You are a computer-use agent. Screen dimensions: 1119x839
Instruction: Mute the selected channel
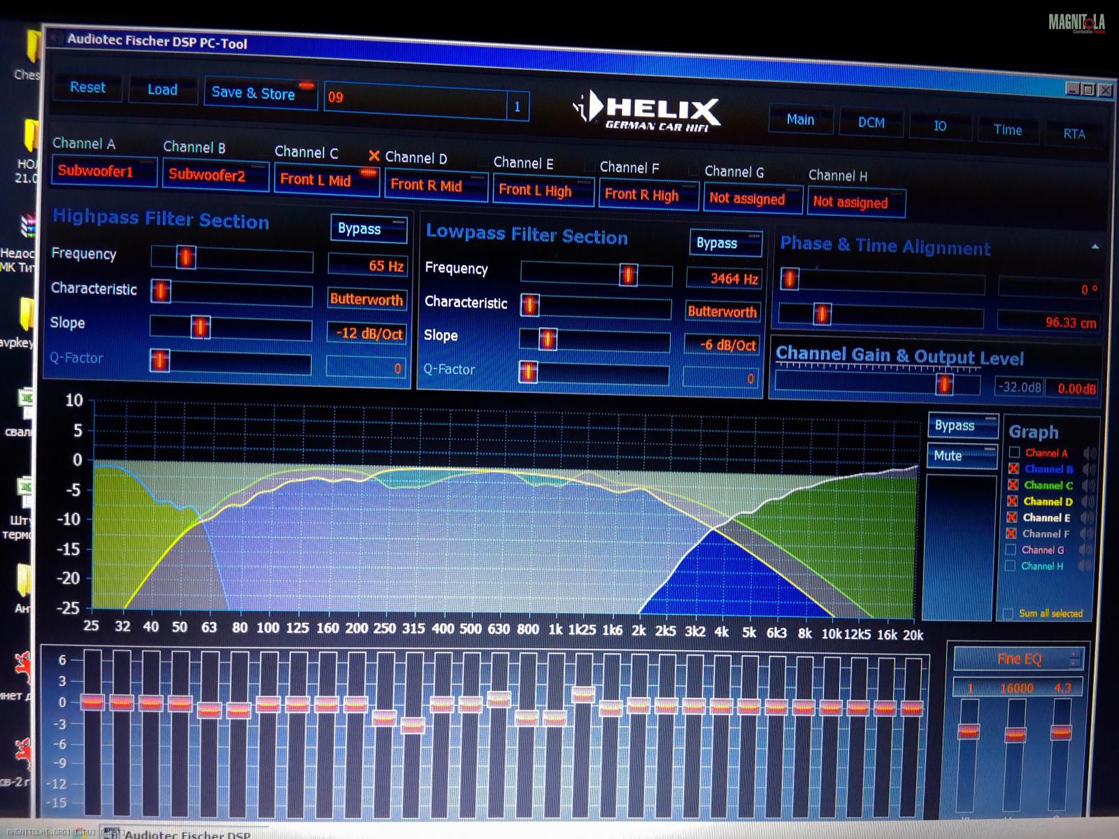[962, 456]
